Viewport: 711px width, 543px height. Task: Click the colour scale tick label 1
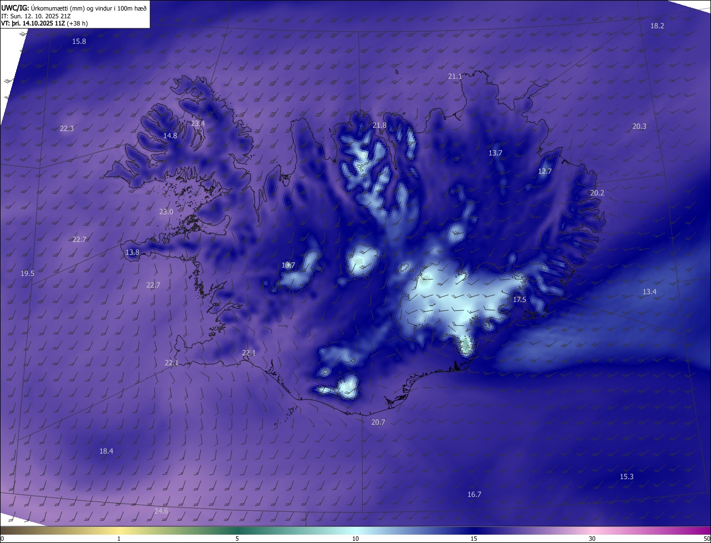119,539
